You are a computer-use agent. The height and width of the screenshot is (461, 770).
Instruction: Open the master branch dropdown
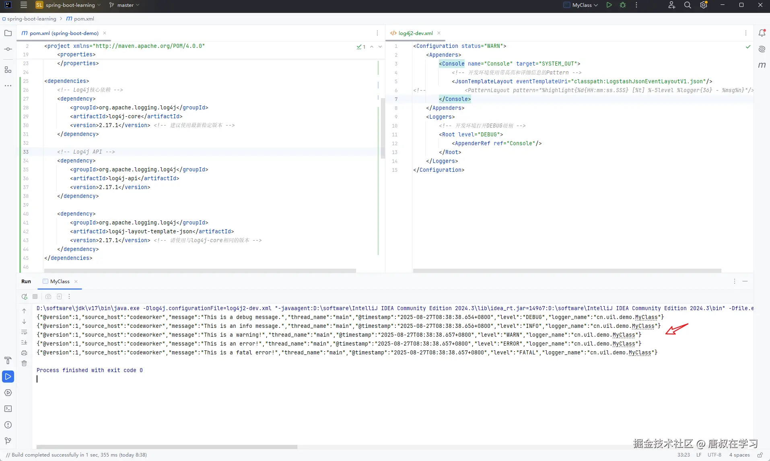click(x=124, y=5)
